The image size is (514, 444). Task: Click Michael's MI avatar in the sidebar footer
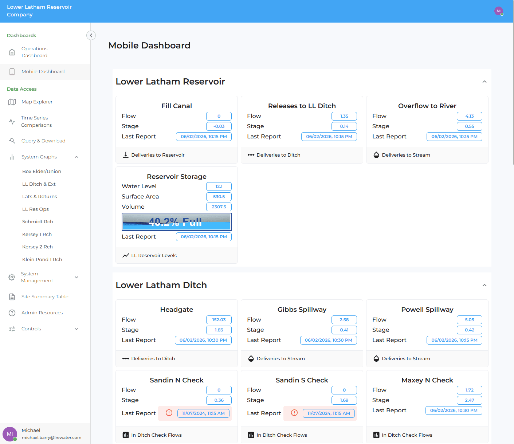(x=10, y=434)
